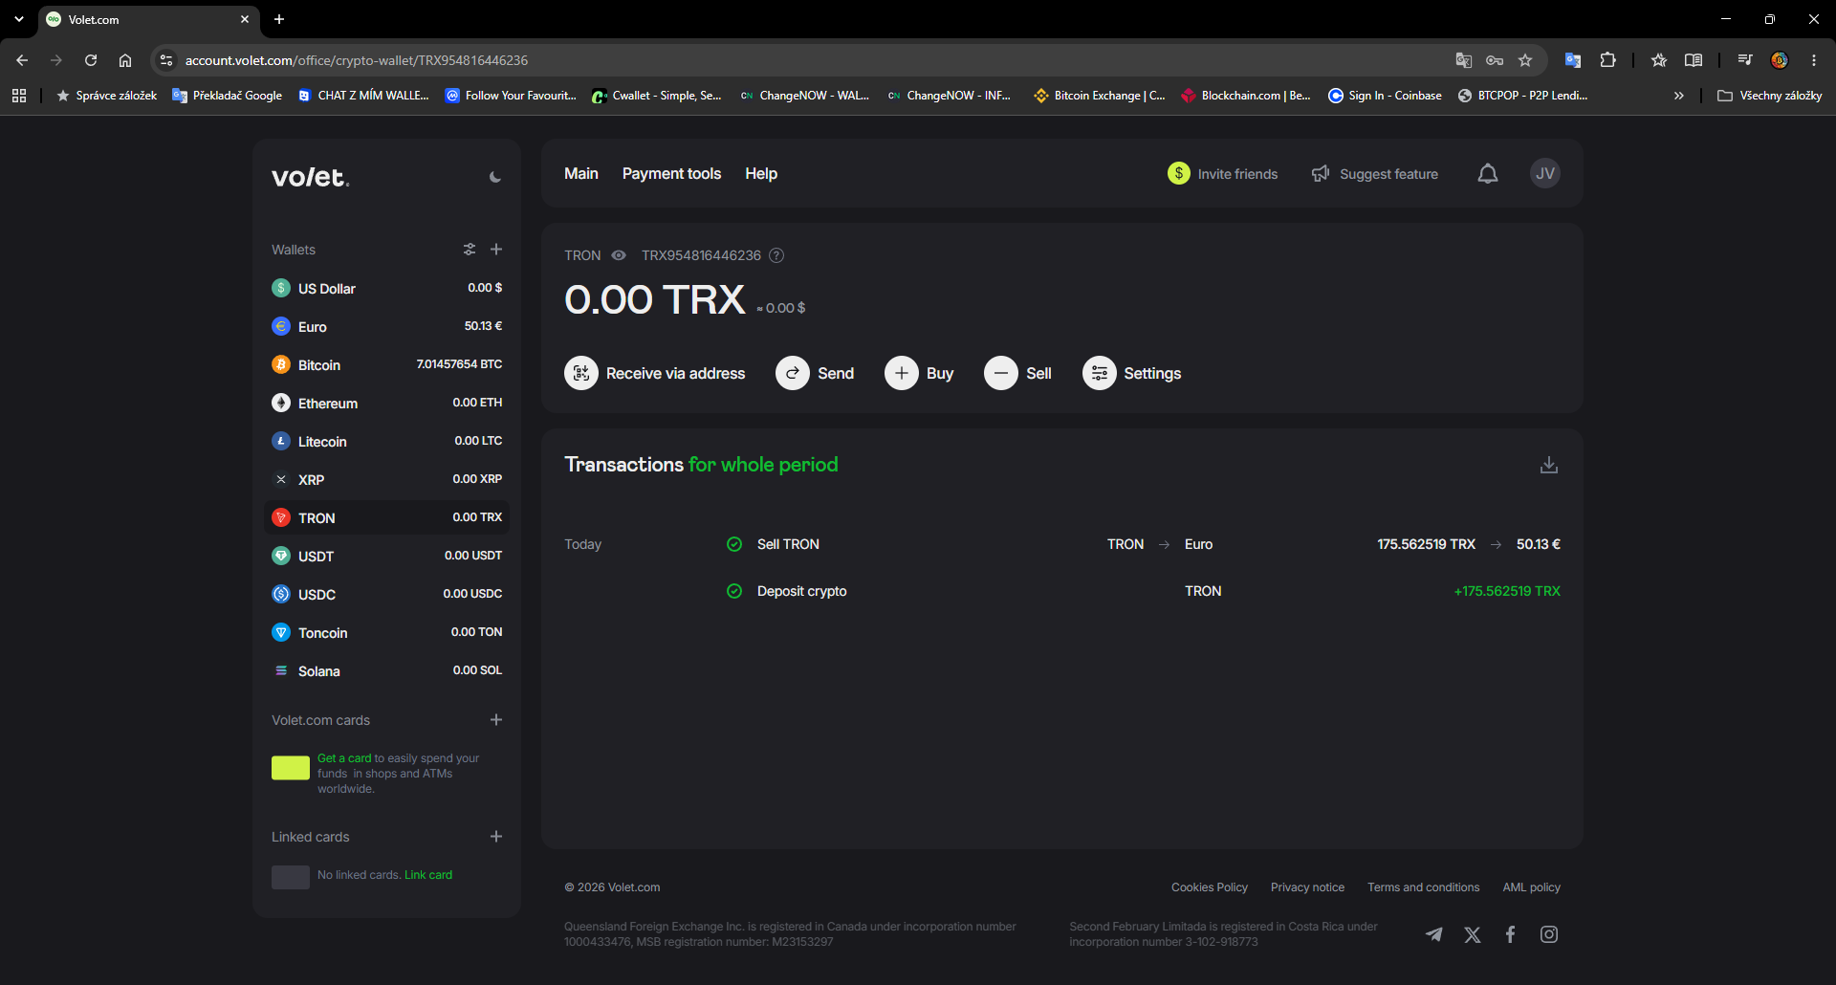Open the Help menu

coord(761,173)
